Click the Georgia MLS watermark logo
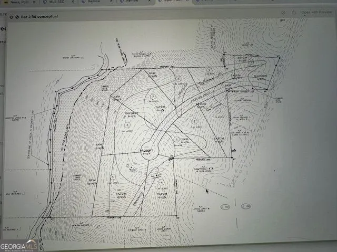The height and width of the screenshot is (252, 337). pos(19,246)
